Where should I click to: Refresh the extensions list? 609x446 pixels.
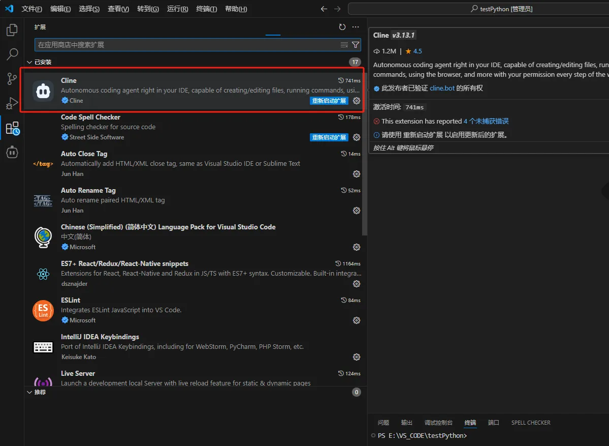(x=342, y=27)
